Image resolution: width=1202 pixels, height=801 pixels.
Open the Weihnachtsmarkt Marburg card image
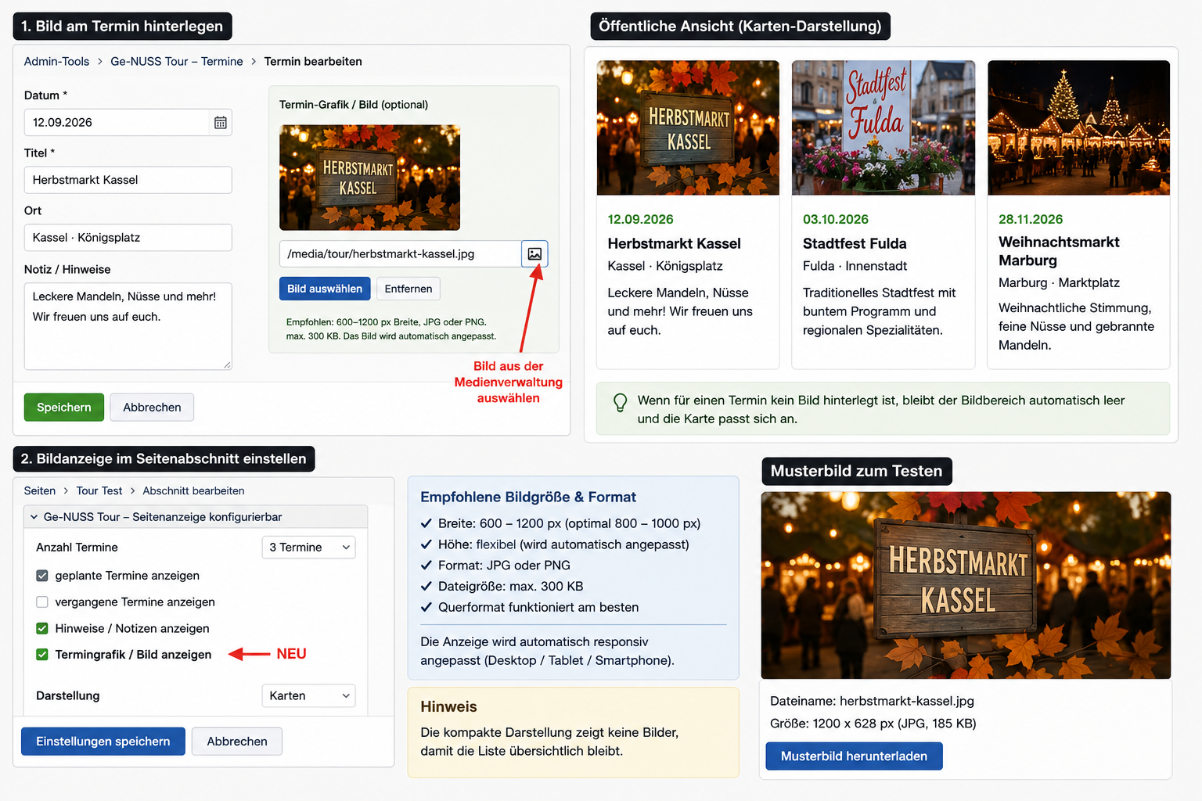pyautogui.click(x=1078, y=128)
